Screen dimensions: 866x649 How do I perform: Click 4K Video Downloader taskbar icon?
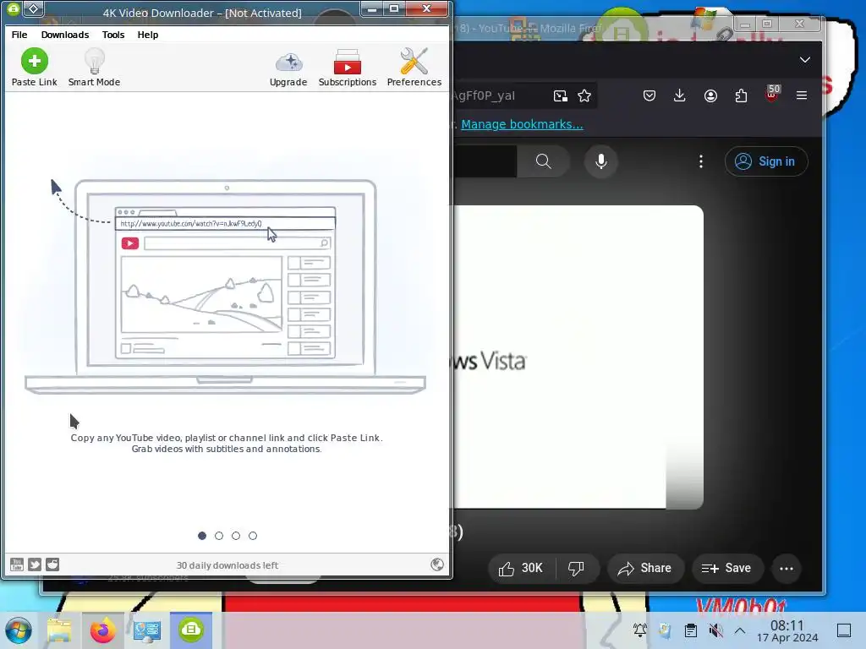[191, 630]
